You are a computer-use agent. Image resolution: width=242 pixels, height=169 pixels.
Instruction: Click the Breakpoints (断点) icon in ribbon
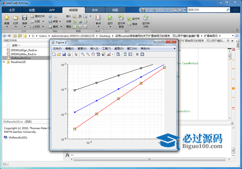point(98,20)
